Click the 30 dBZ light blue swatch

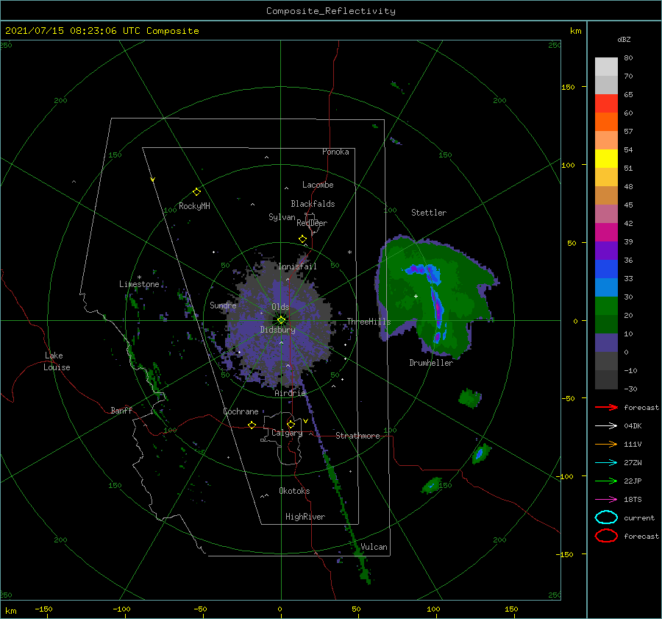click(x=606, y=287)
